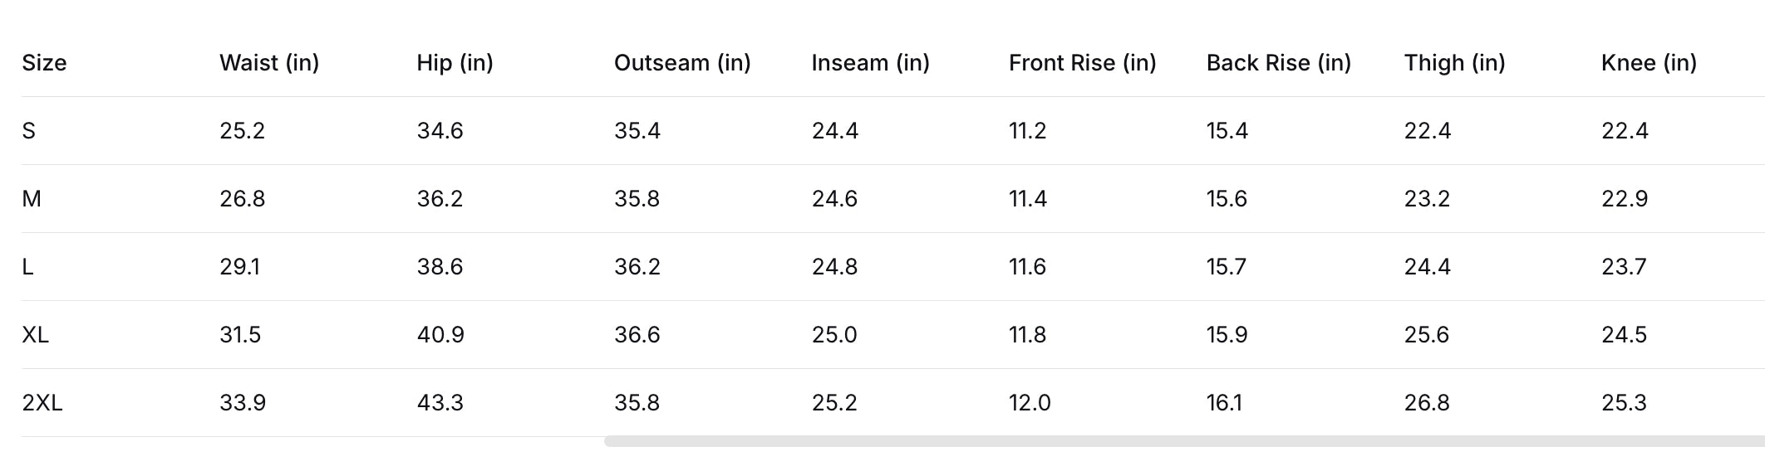The image size is (1765, 471).
Task: Click the Front Rise (in) header
Action: [x=1082, y=63]
